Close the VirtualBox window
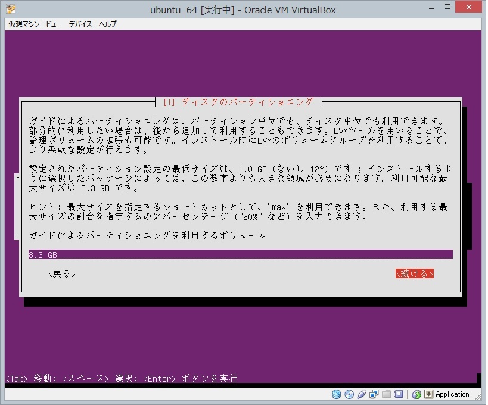The height and width of the screenshot is (405, 488). (x=469, y=7)
